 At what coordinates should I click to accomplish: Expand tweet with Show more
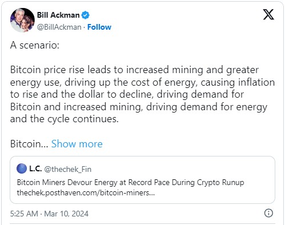(77, 144)
